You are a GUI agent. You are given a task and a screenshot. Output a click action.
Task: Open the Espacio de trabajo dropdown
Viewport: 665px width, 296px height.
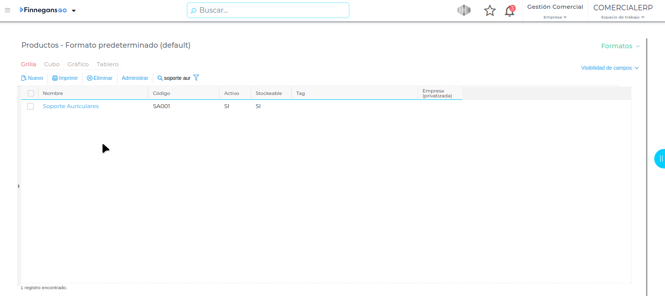click(x=623, y=17)
